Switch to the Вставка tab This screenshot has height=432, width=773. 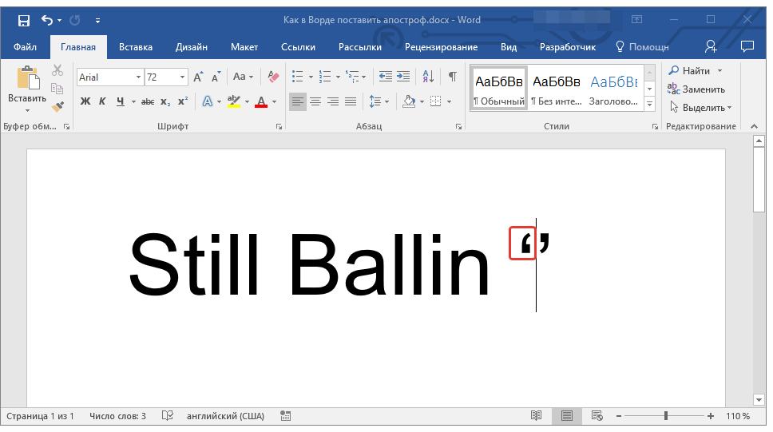pyautogui.click(x=136, y=47)
